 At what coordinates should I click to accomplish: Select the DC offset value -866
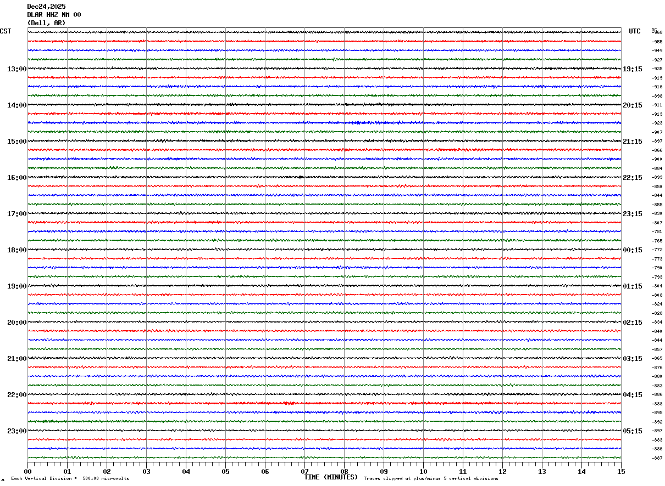[x=657, y=150]
